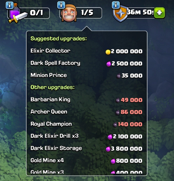
Task: Choose the Royal Champion upgrade
Action: click(x=86, y=124)
